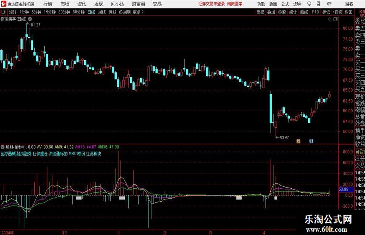The image size is (365, 235).
Task: Click the mobile phone icon in the title bar
Action: point(318,4)
